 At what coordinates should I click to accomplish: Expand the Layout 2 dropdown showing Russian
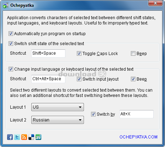click(58, 120)
